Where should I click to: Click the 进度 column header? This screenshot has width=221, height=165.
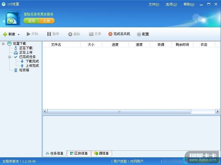[115, 44]
